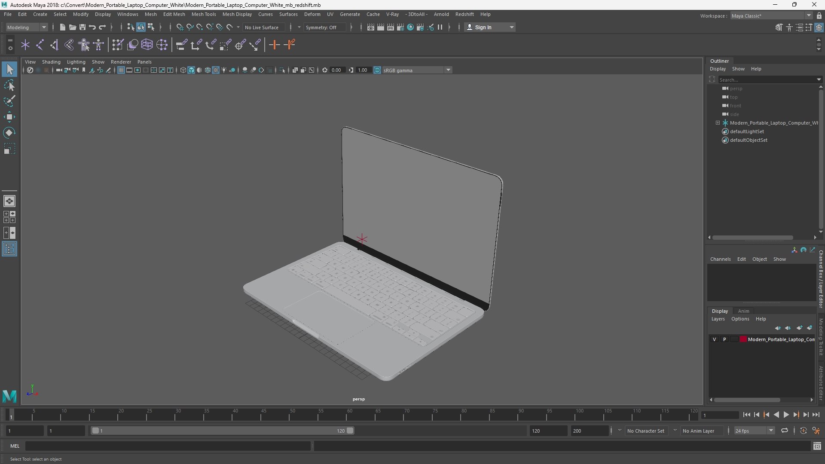Toggle the Outliner panel sidebar icon
825x464 pixels.
pos(9,249)
